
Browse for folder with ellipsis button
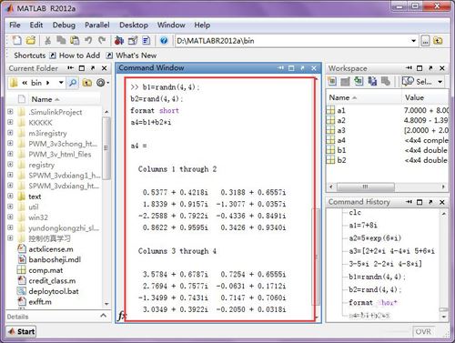click(x=425, y=41)
